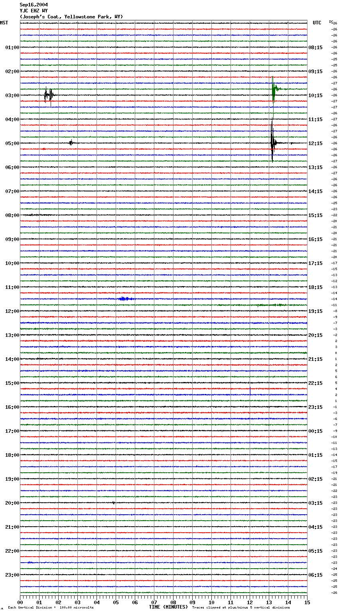Click the Joseph's Coat, Yellowstone Park station name
339x613 pixels.
(x=71, y=17)
